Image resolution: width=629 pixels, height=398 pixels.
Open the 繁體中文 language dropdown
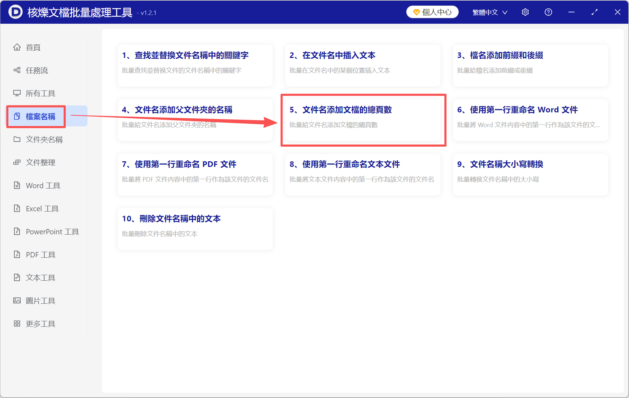click(x=489, y=12)
